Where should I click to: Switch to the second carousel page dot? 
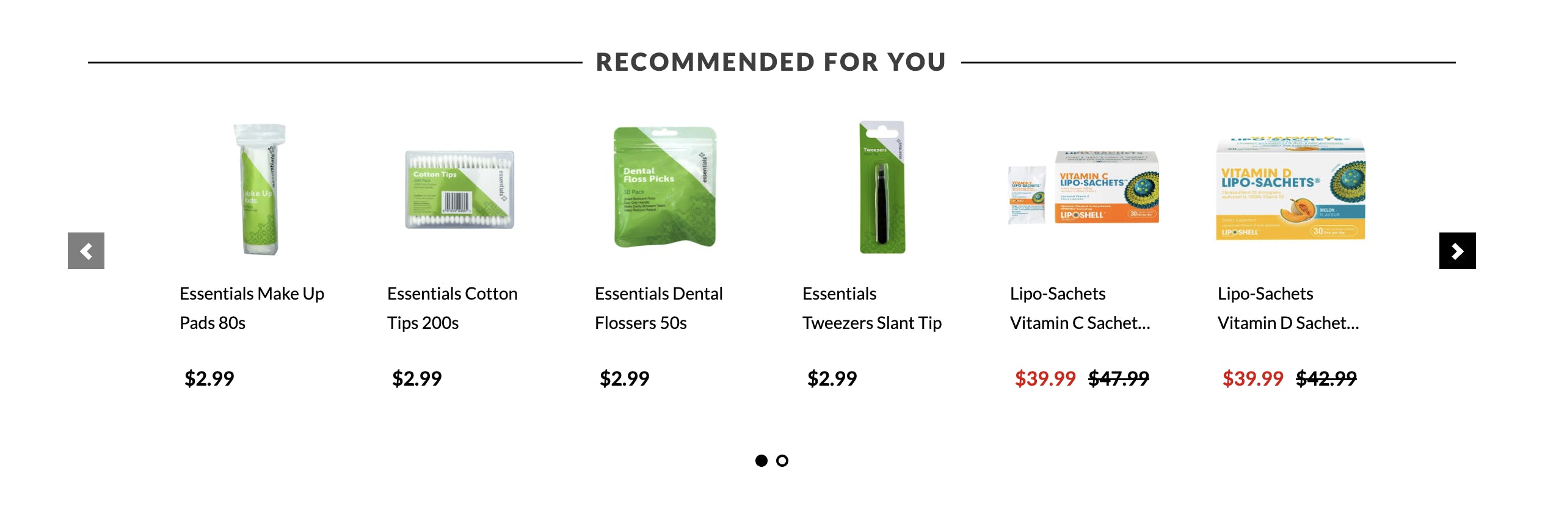782,461
